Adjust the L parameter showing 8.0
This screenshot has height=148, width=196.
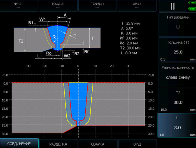pyautogui.click(x=176, y=125)
